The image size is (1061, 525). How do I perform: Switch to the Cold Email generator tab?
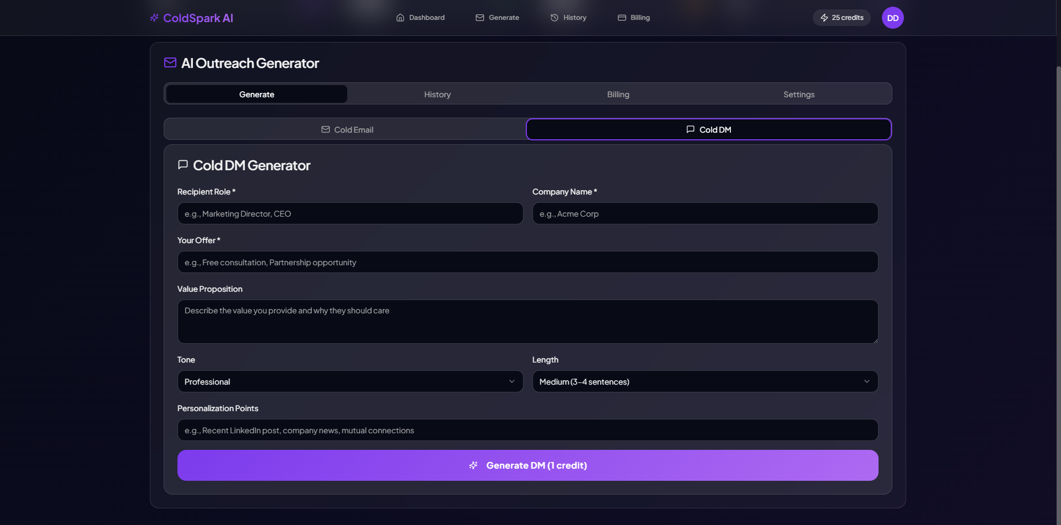click(347, 129)
